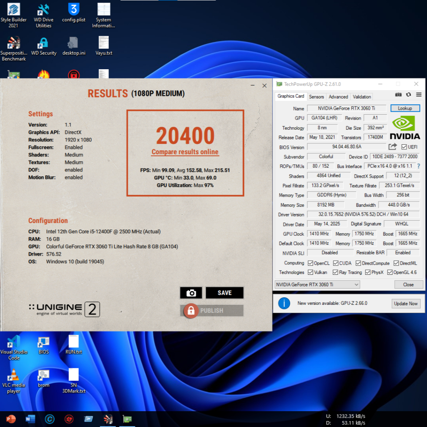Open the GPU-Z hamburger menu

[418, 95]
